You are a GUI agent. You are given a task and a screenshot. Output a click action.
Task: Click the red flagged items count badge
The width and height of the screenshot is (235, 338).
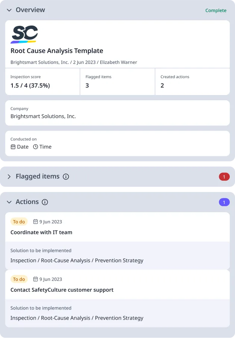coord(224,177)
